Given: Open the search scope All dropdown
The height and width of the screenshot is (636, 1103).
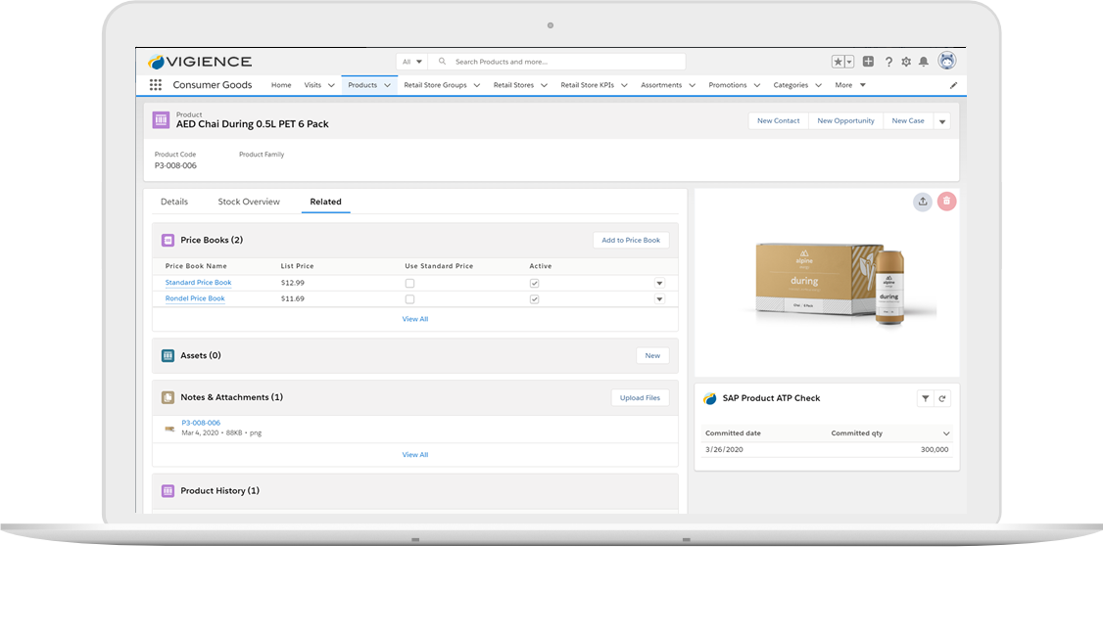Looking at the screenshot, I should pos(411,62).
